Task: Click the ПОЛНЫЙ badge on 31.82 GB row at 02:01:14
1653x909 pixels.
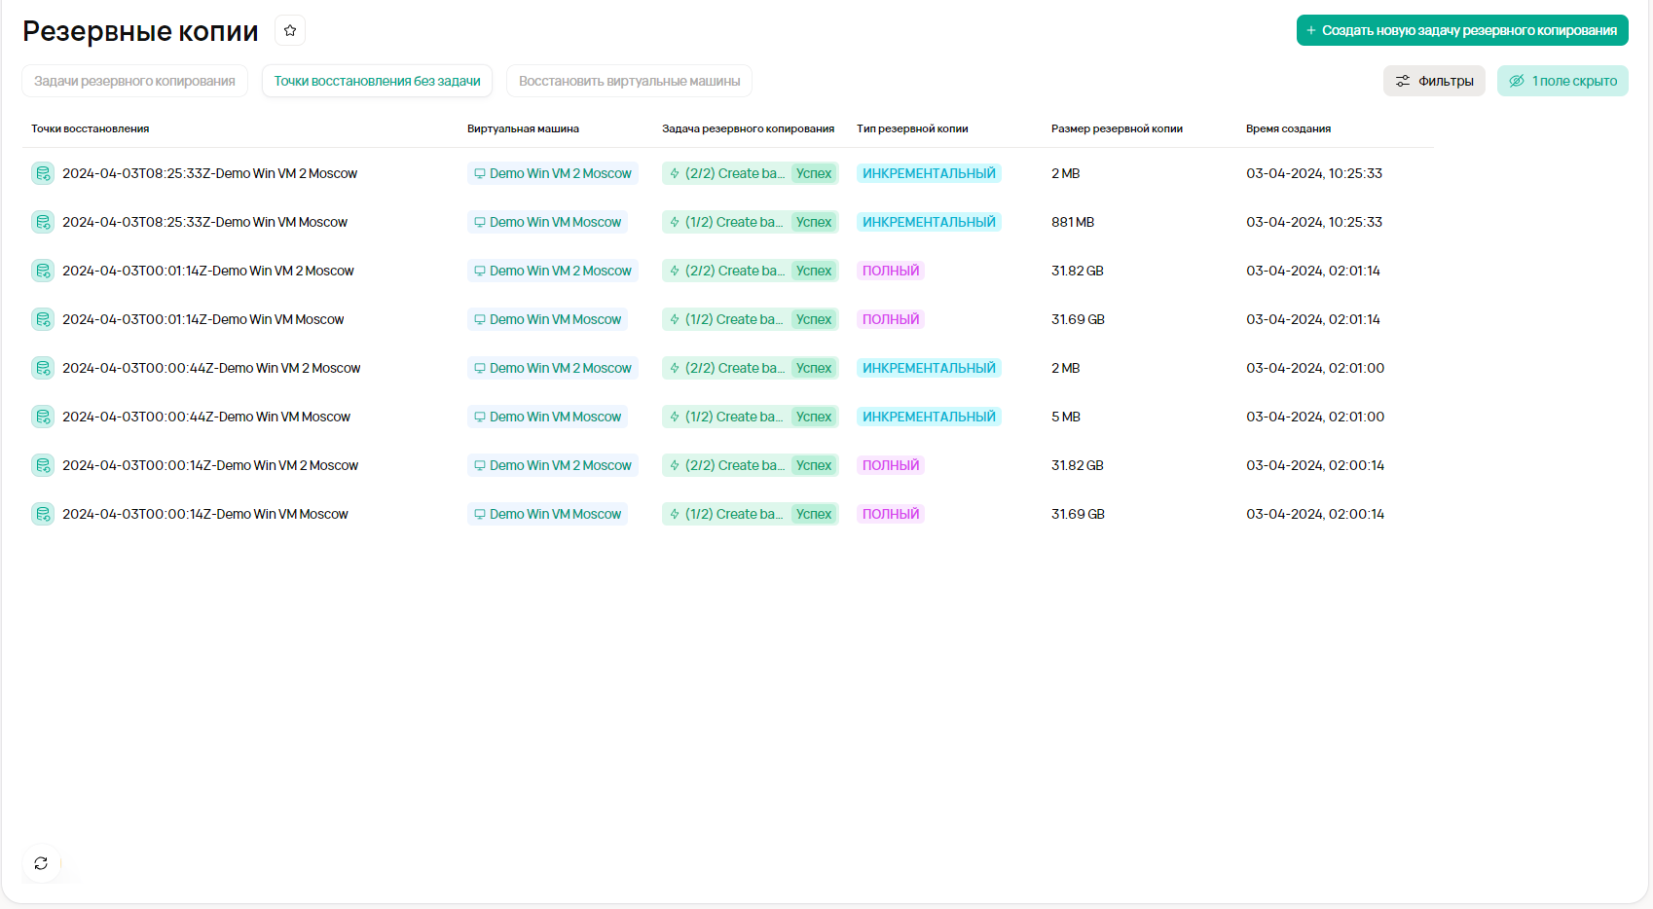Action: [x=890, y=271]
